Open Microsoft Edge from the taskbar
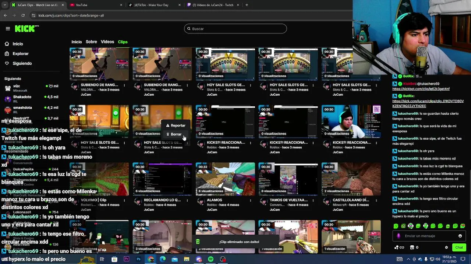This screenshot has width=471, height=264. (163, 259)
